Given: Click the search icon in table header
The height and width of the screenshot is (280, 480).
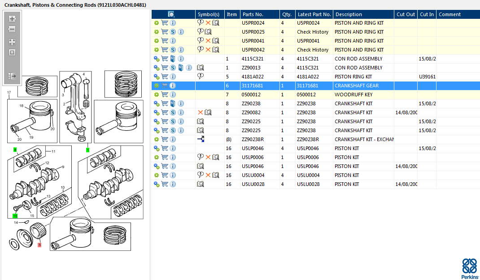Looking at the screenshot, I should click(171, 14).
